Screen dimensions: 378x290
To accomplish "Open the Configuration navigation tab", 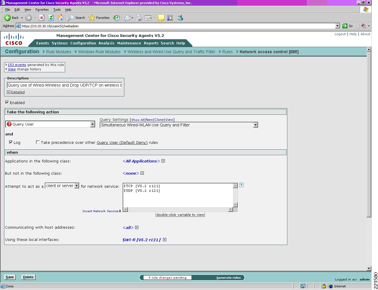I will pyautogui.click(x=83, y=43).
